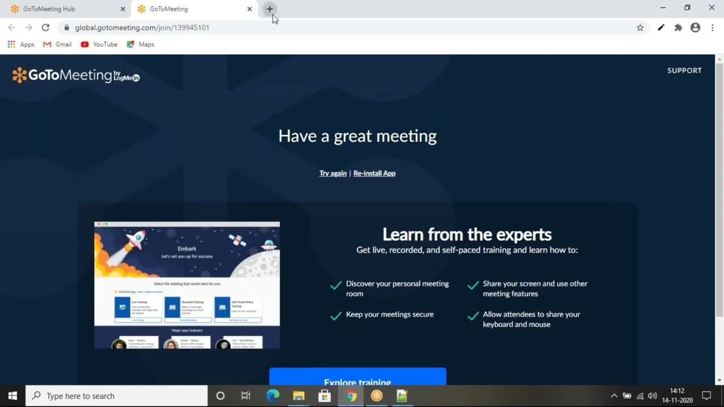Open the Maps bookmark
This screenshot has height=407, width=724.
click(x=140, y=44)
